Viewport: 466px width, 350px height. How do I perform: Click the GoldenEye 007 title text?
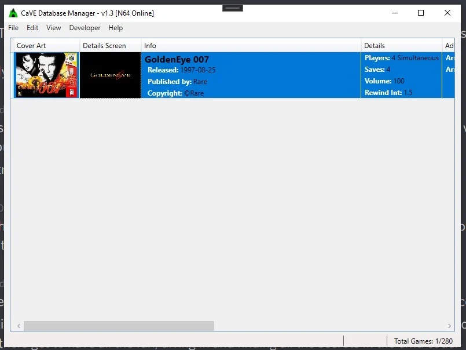tap(177, 60)
